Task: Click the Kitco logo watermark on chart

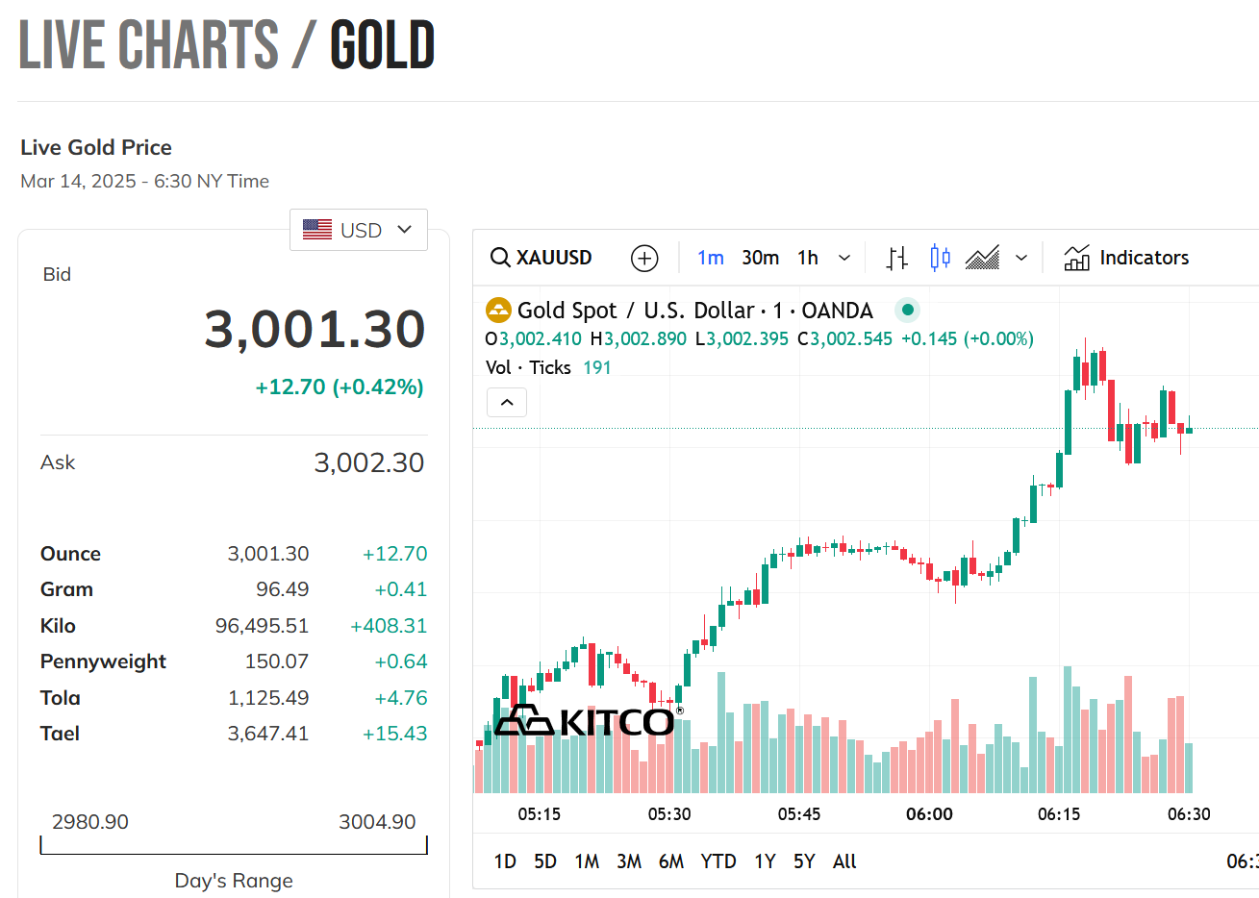Action: click(x=585, y=720)
